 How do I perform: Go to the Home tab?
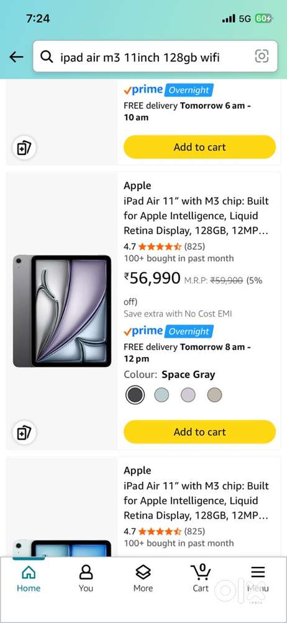29,578
